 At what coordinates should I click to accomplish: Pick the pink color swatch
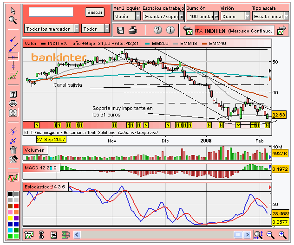coord(10,212)
